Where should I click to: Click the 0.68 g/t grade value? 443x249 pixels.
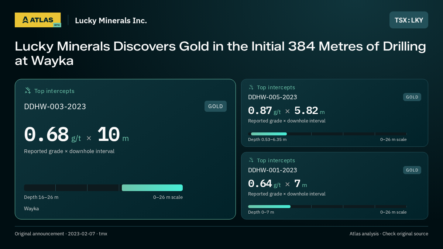tap(52, 135)
